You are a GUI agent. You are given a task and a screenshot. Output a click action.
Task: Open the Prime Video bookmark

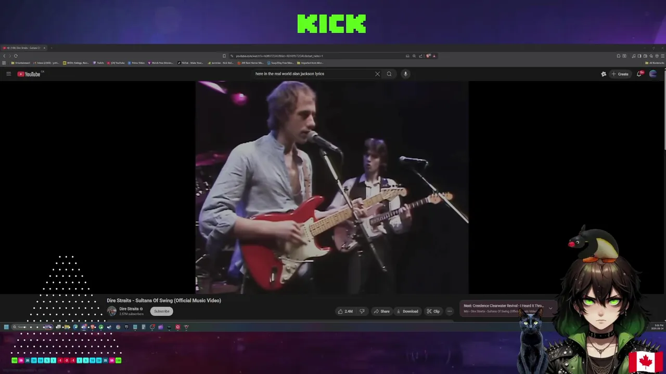(x=136, y=63)
